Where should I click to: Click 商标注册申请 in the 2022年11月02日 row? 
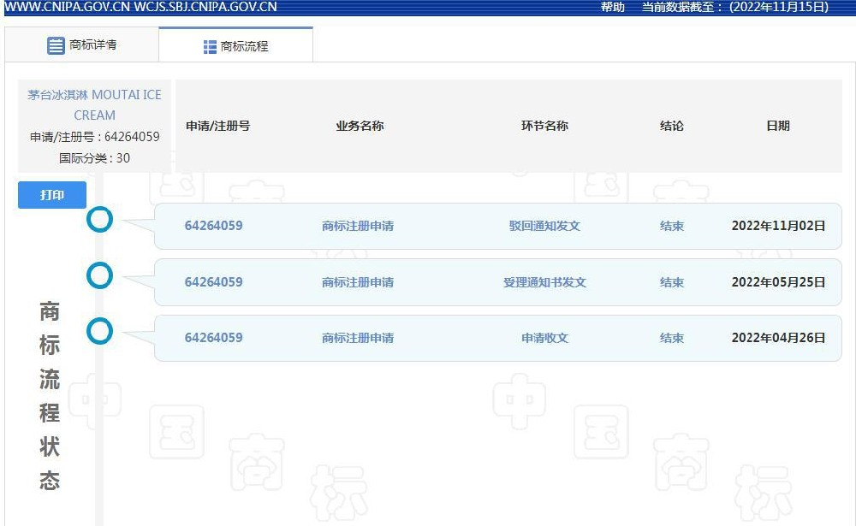coord(358,226)
